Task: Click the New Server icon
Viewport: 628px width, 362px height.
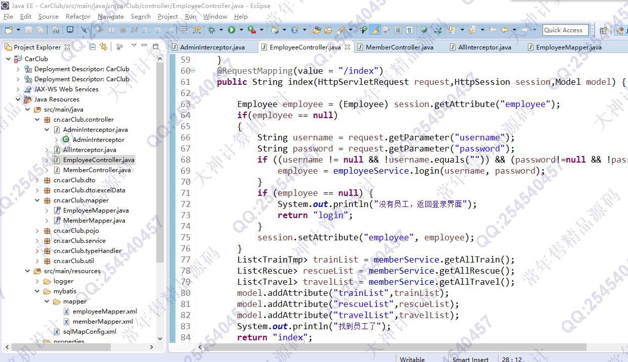Action: click(x=275, y=30)
